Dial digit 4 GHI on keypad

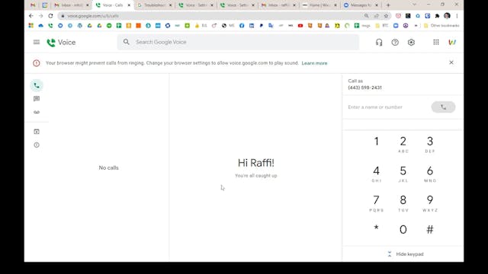pos(376,174)
